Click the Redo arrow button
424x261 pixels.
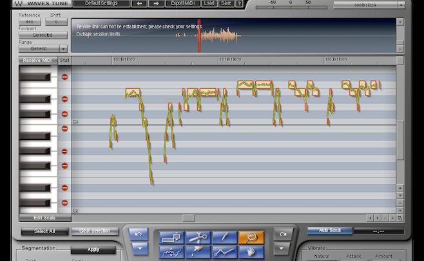point(282,233)
